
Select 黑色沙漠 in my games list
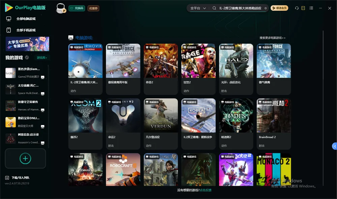26,73
